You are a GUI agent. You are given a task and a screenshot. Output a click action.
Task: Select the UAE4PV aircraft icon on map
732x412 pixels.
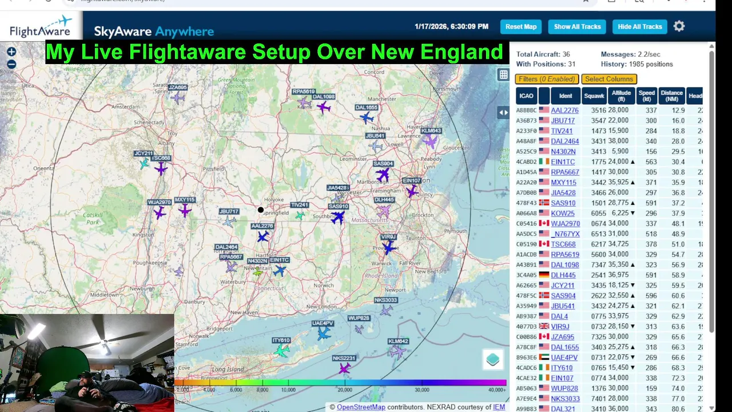tap(324, 333)
